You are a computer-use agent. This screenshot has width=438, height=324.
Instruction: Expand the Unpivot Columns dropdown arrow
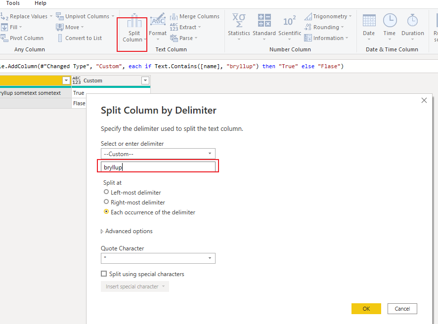click(x=113, y=16)
